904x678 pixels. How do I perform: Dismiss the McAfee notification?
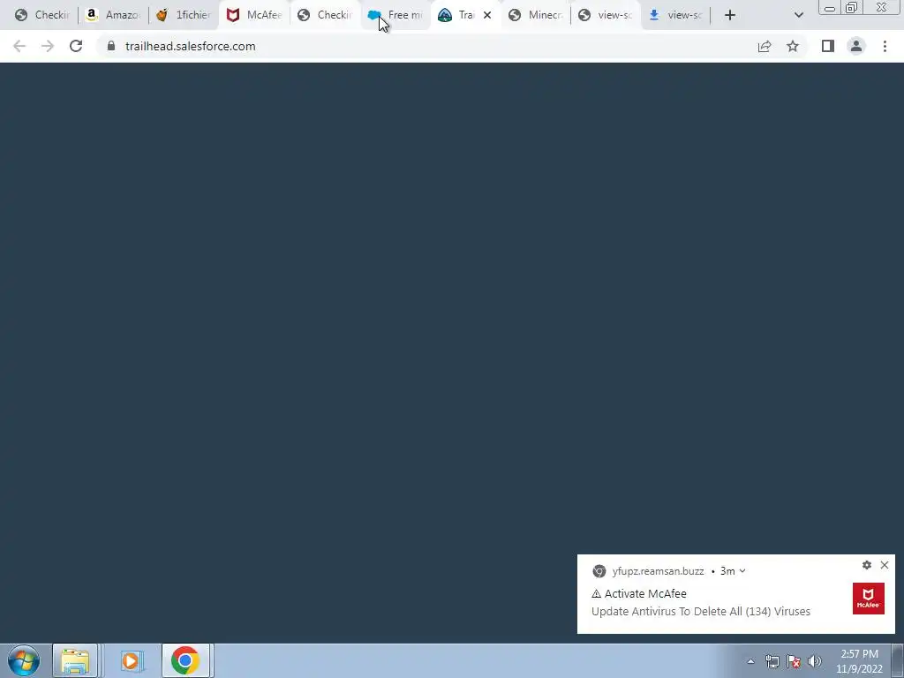point(885,565)
